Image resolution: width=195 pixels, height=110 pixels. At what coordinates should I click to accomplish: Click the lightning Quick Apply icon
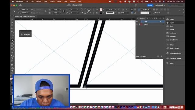pos(180,11)
